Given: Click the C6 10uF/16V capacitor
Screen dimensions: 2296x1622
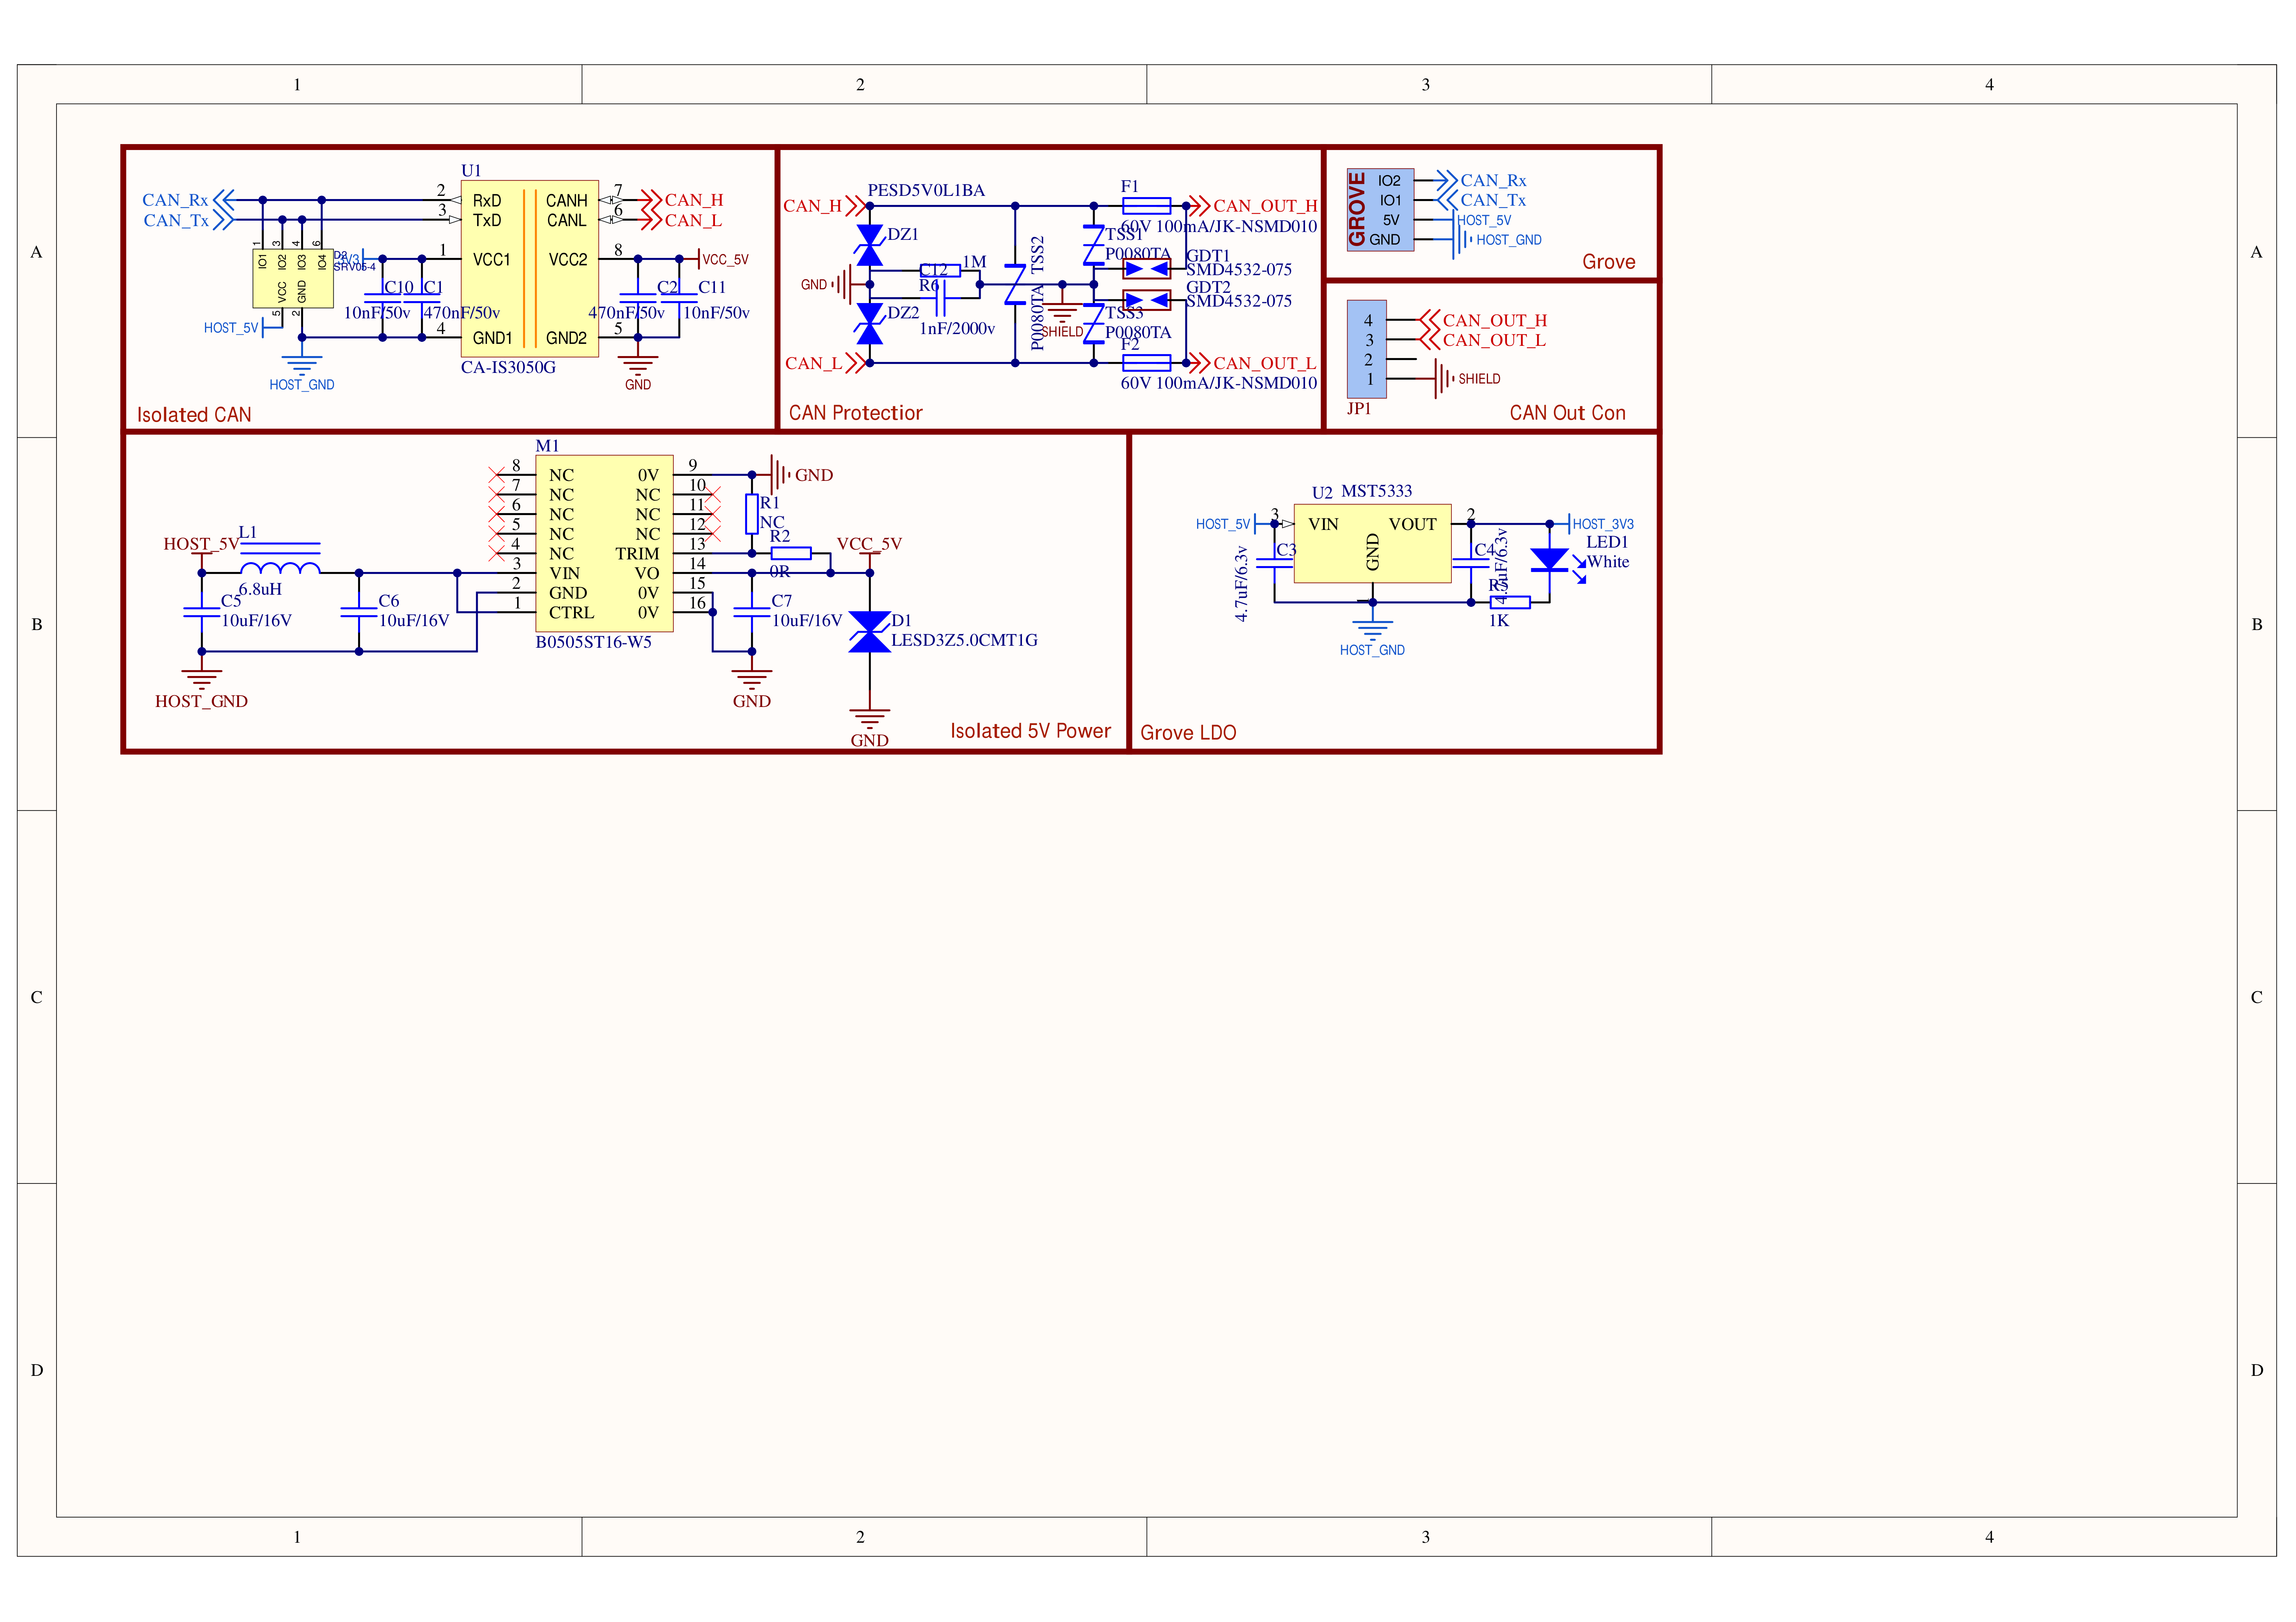Looking at the screenshot, I should pyautogui.click(x=359, y=612).
